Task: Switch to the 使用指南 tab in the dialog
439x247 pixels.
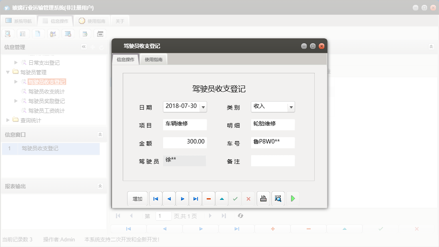Action: pos(154,59)
